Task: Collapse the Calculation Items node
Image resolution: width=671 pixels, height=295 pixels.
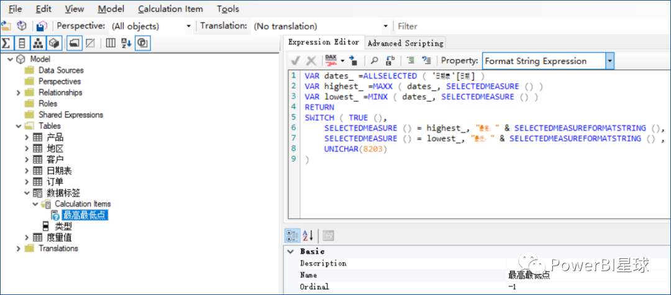Action: tap(35, 204)
